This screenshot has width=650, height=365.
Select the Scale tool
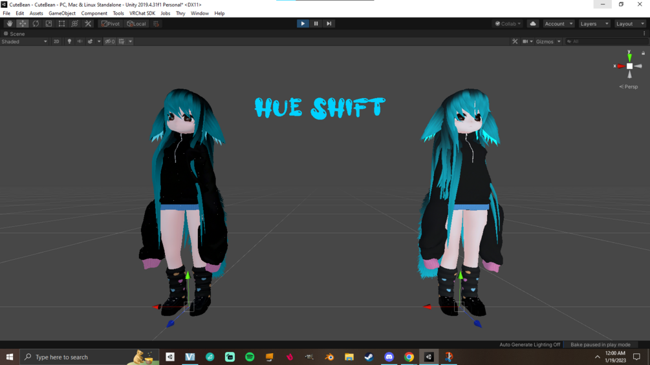49,24
